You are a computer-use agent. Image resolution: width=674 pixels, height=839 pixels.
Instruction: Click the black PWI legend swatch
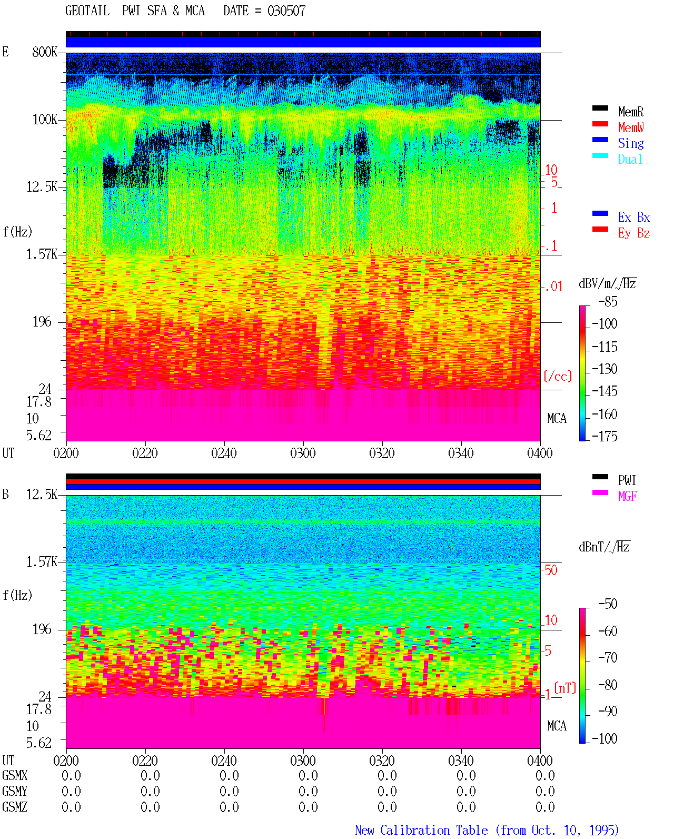click(600, 477)
